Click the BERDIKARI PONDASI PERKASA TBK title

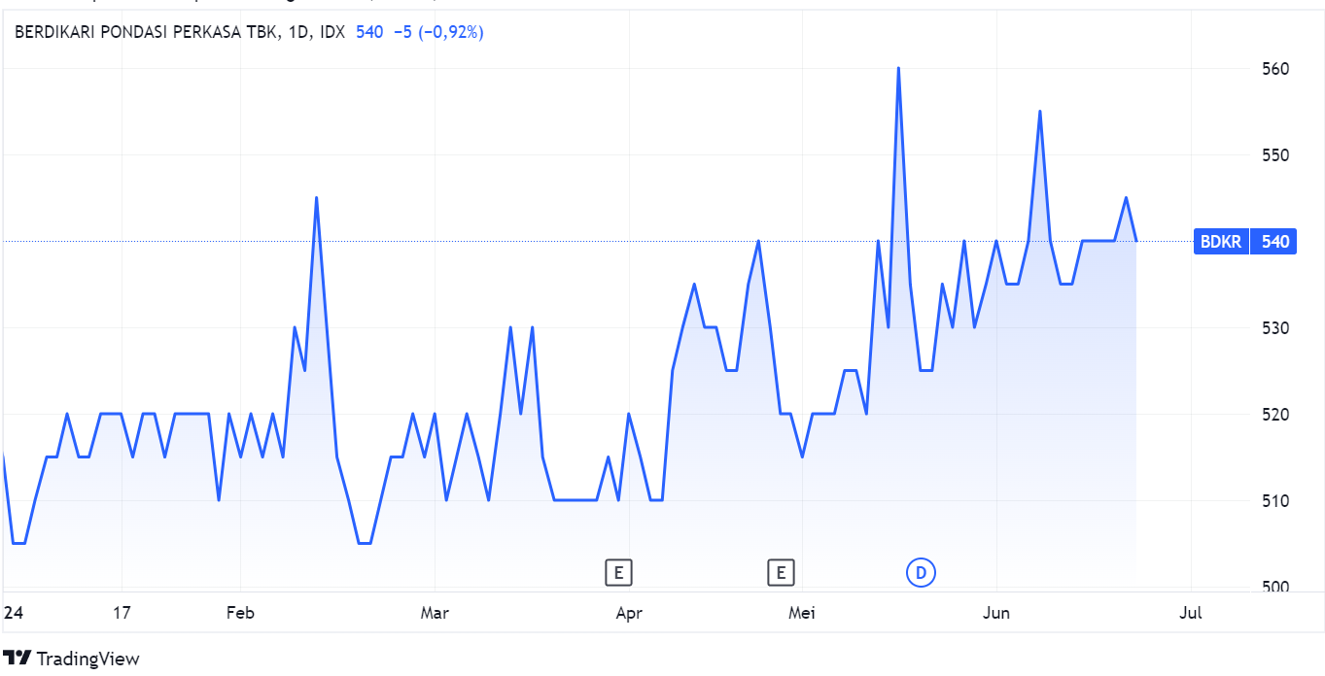coord(146,32)
